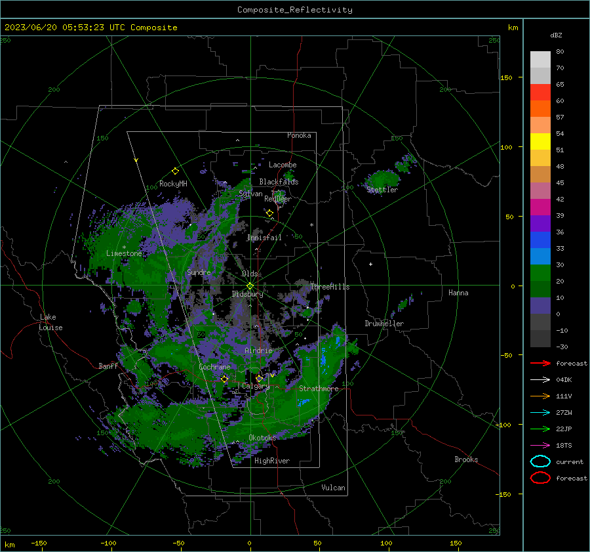The width and height of the screenshot is (590, 552).
Task: Click the red forecast arrow in legend
Action: coord(540,363)
